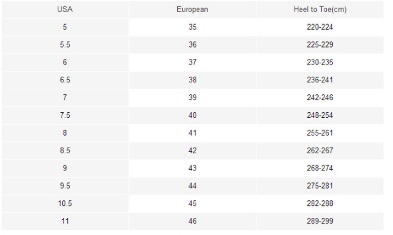Click USA size 7 cell
The height and width of the screenshot is (235, 393).
point(65,98)
